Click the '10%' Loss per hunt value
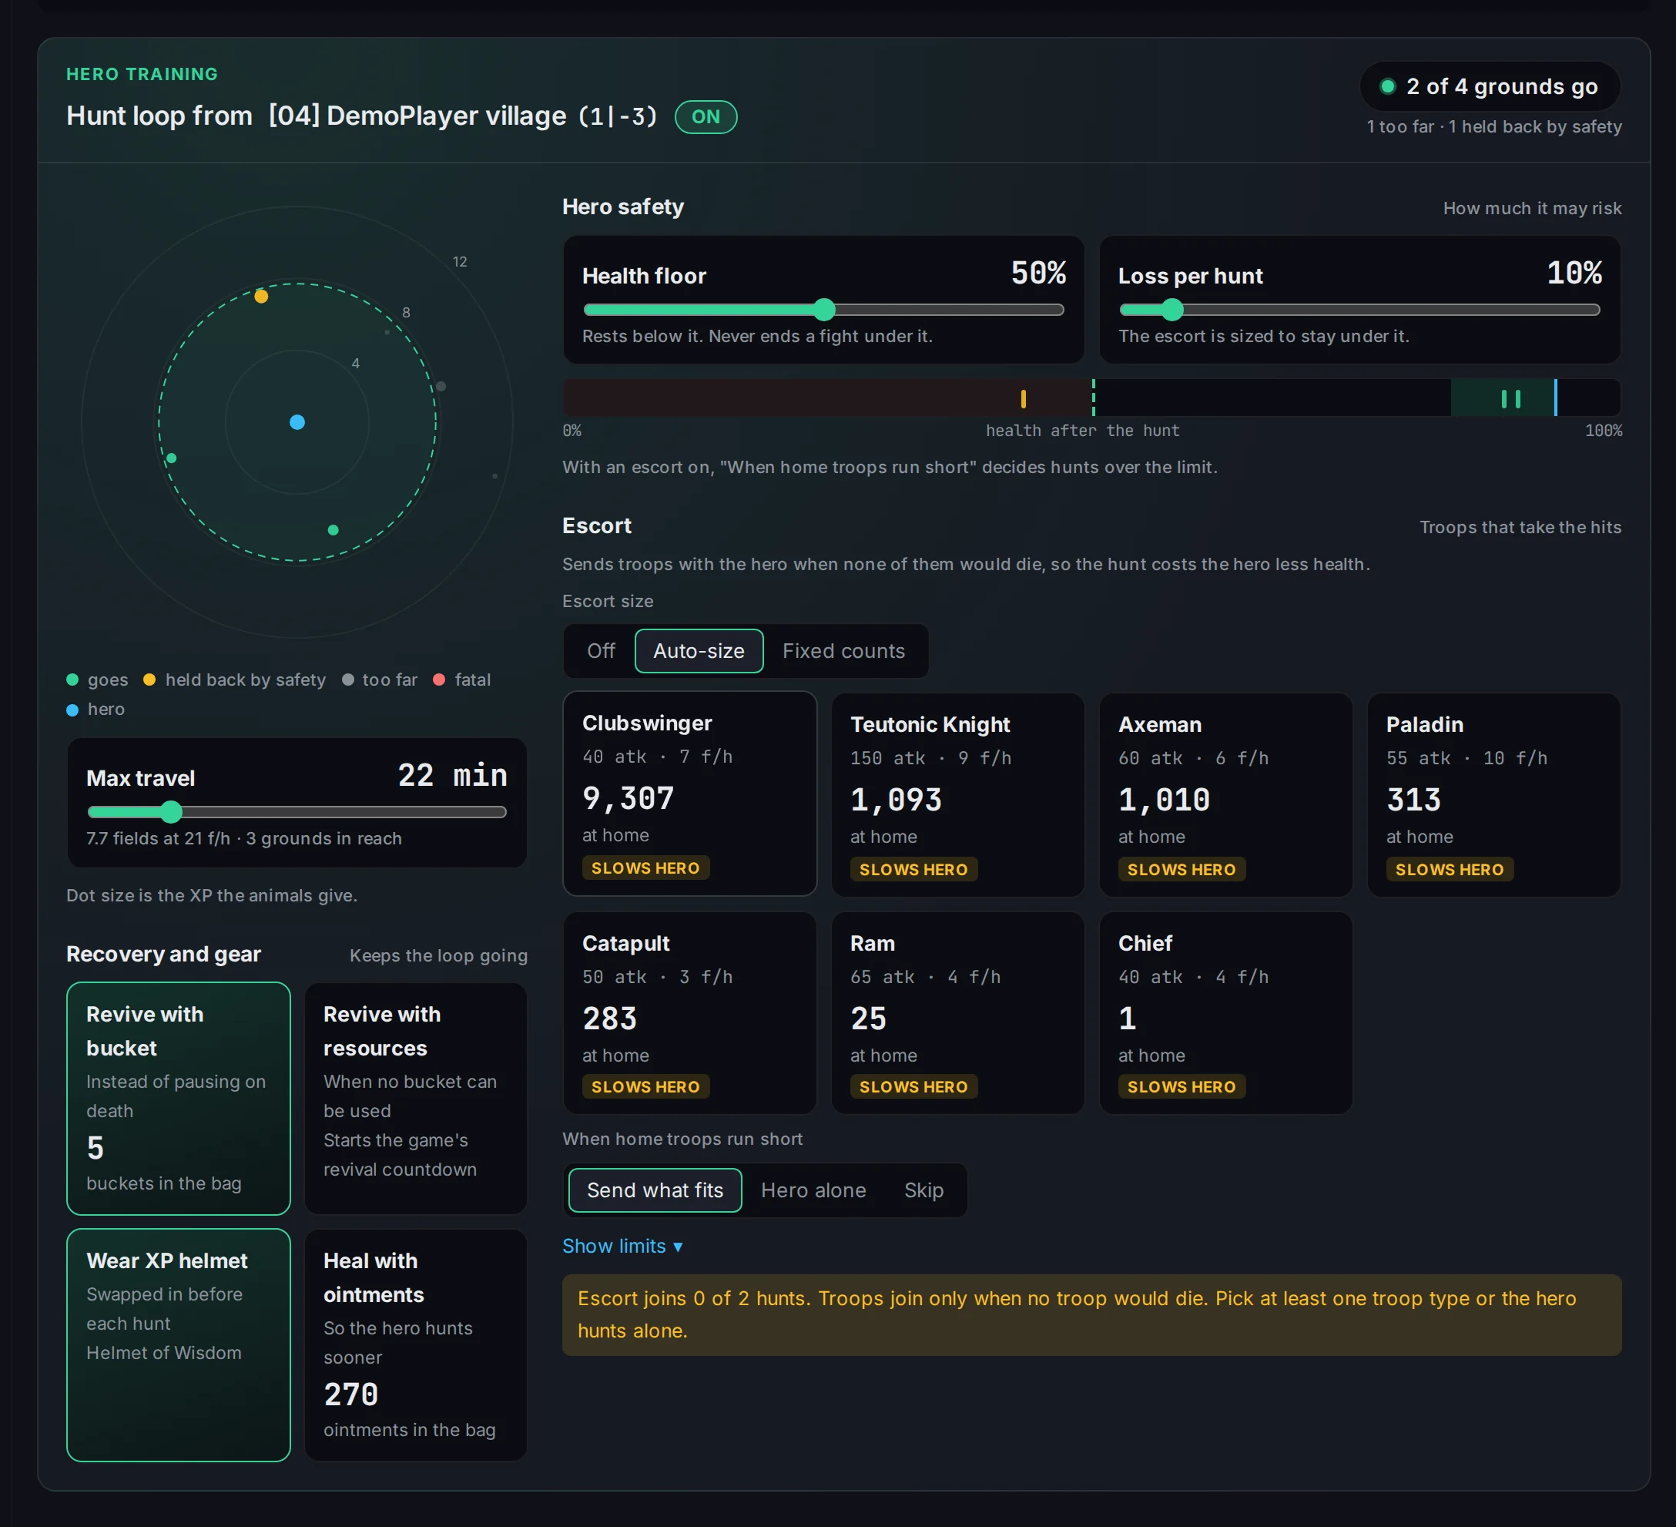The height and width of the screenshot is (1527, 1676). [1574, 273]
